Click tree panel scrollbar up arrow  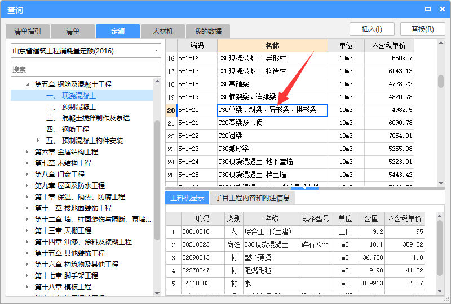[x=157, y=81]
